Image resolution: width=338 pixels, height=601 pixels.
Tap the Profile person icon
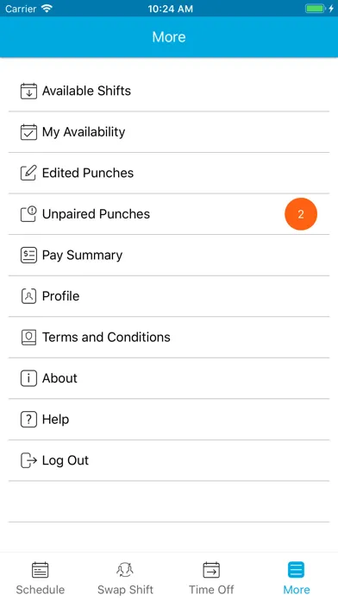click(28, 296)
